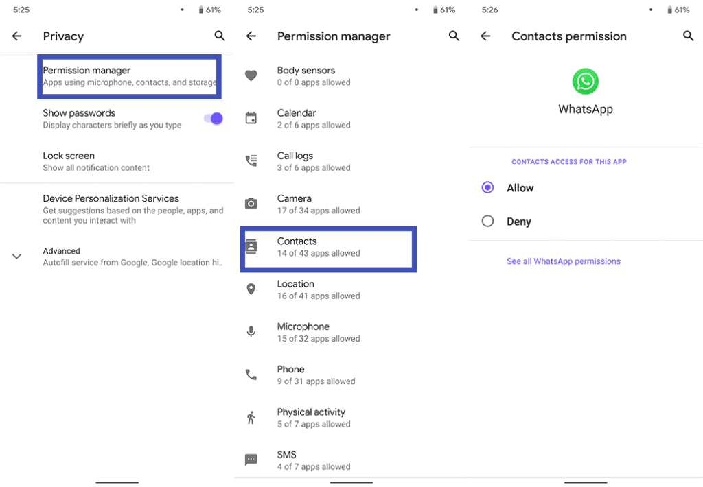Open See all WhatsApp permissions link

[564, 261]
